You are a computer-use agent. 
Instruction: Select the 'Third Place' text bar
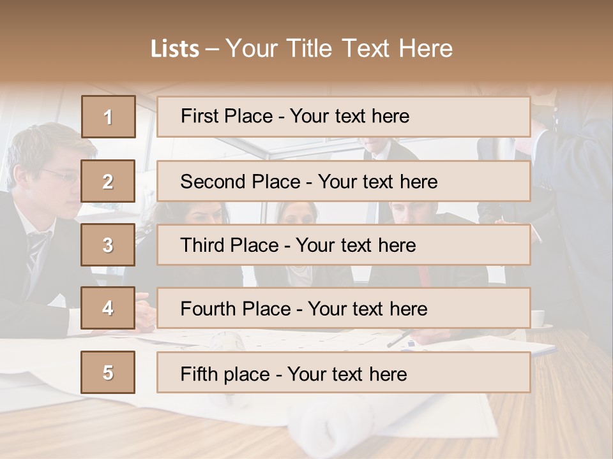(344, 245)
